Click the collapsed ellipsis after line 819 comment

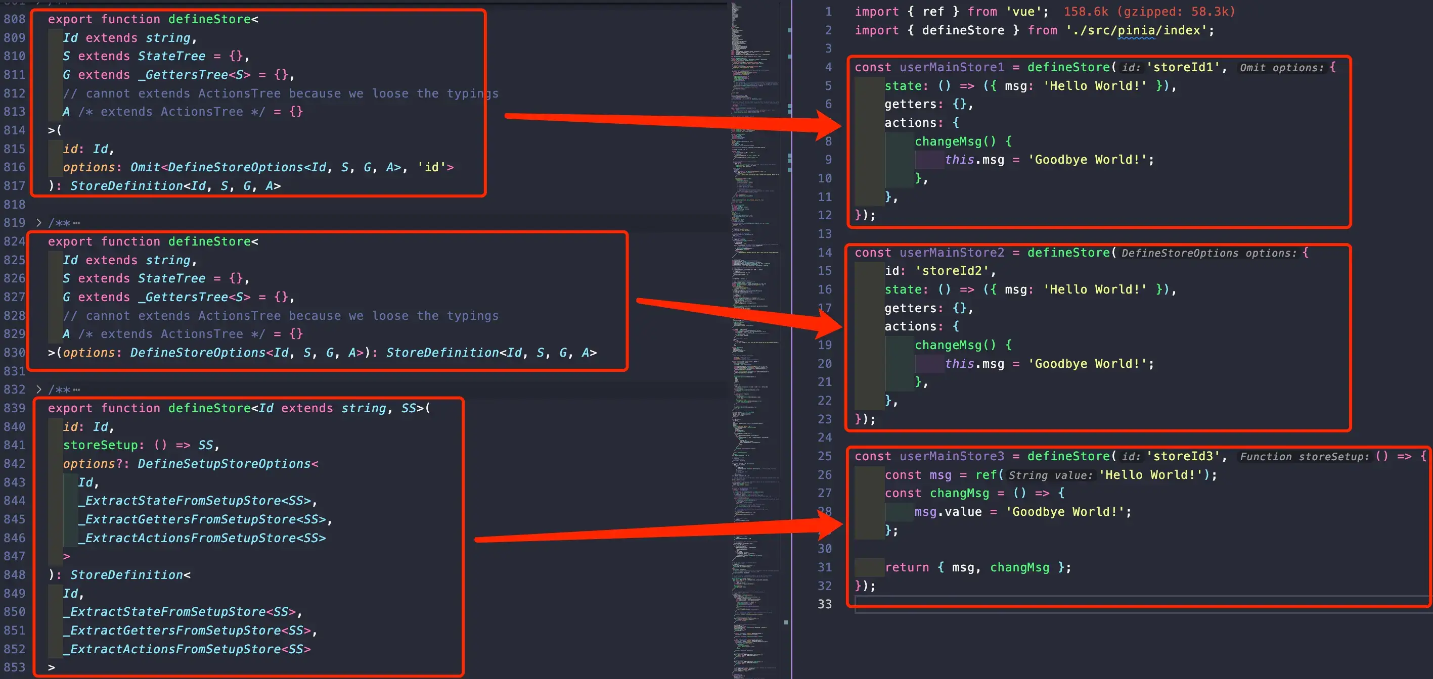tap(76, 223)
